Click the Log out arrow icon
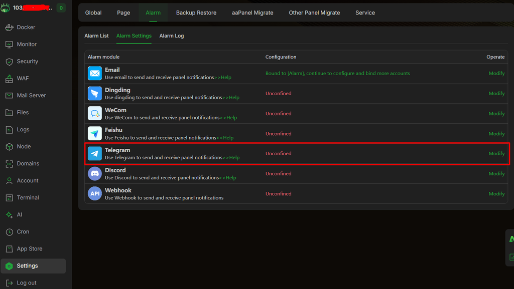Image resolution: width=514 pixels, height=289 pixels. click(9, 283)
